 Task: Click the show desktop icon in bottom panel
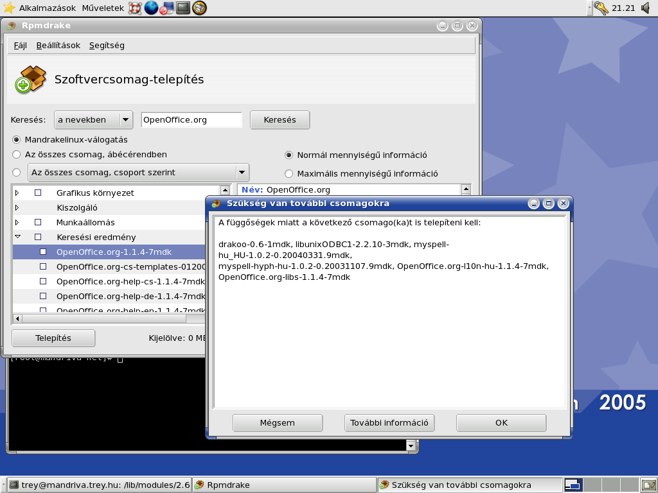tap(649, 485)
